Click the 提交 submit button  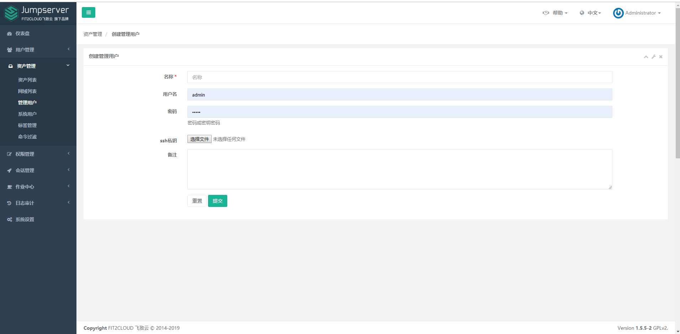217,201
